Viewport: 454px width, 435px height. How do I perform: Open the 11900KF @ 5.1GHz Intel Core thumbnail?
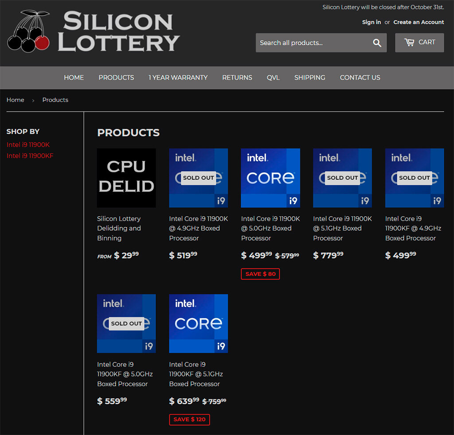pyautogui.click(x=198, y=323)
